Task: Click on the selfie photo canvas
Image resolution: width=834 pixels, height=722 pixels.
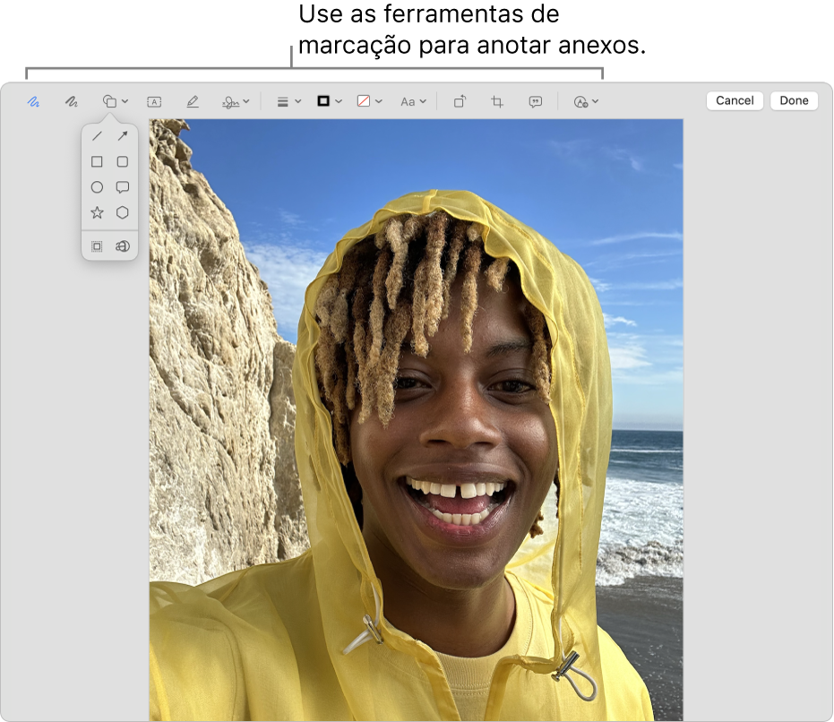Action: 416,420
